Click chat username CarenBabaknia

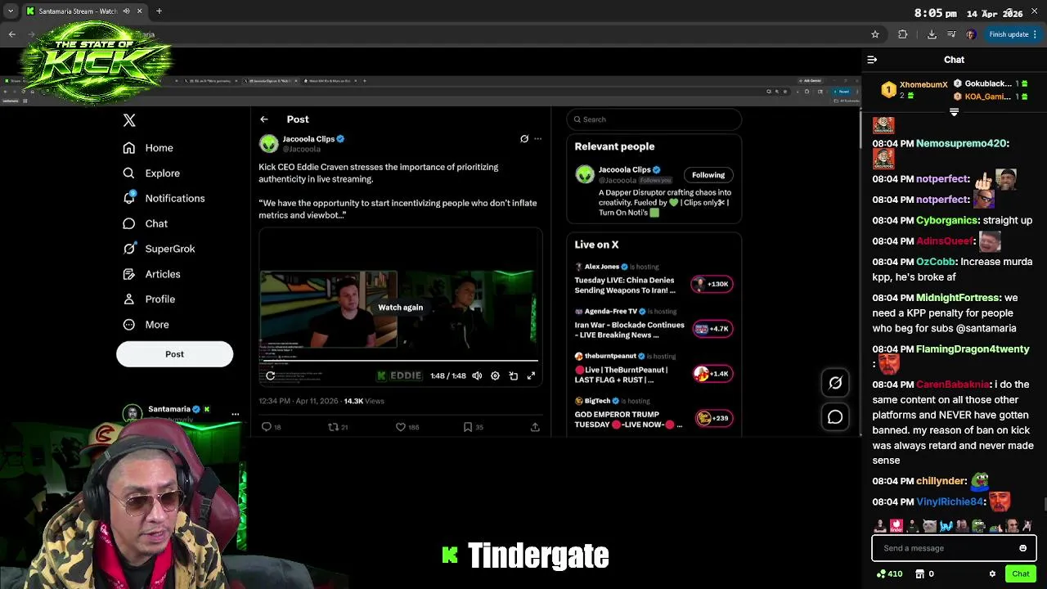(x=953, y=384)
